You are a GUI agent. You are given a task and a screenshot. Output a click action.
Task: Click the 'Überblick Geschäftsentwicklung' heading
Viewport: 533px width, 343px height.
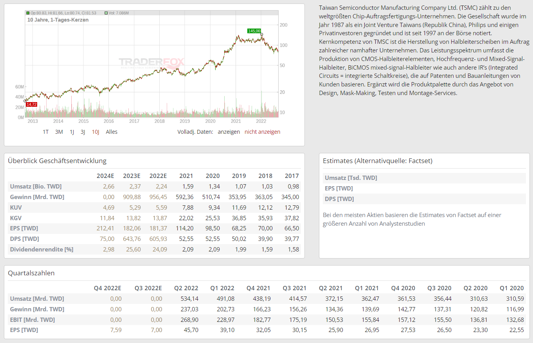point(57,161)
